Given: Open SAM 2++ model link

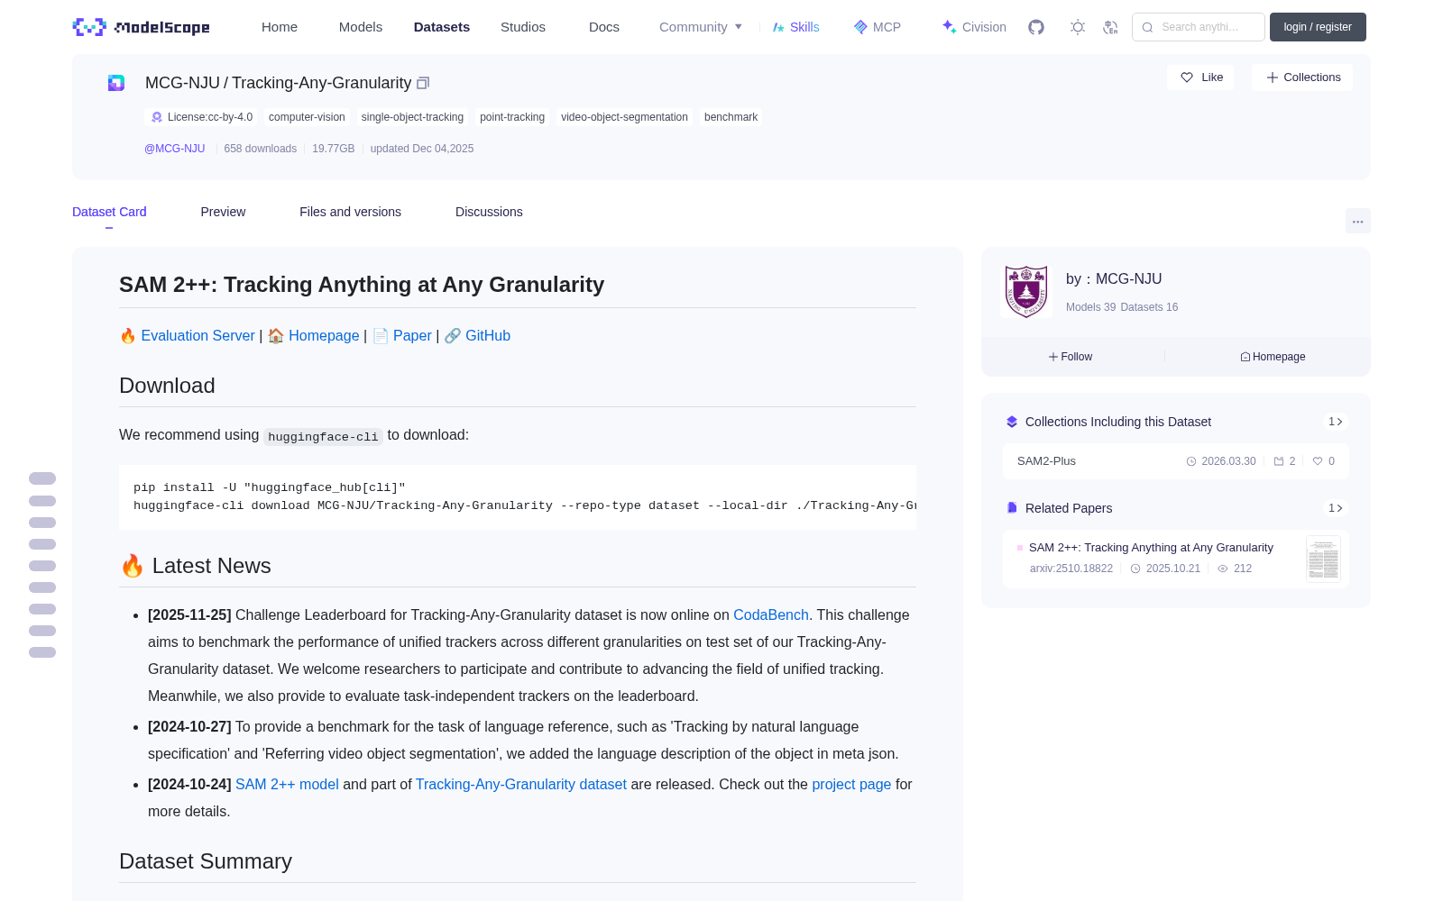Looking at the screenshot, I should (287, 784).
